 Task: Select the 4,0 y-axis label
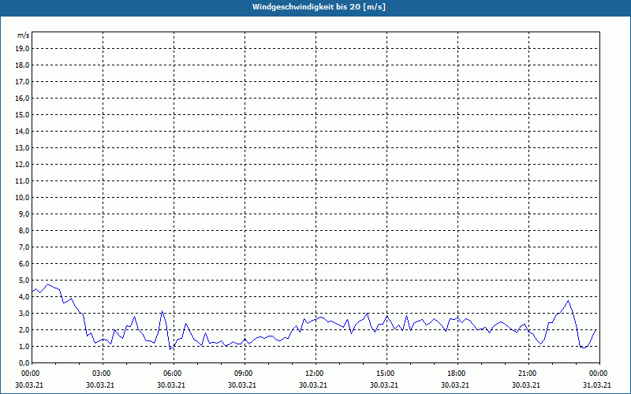point(24,297)
